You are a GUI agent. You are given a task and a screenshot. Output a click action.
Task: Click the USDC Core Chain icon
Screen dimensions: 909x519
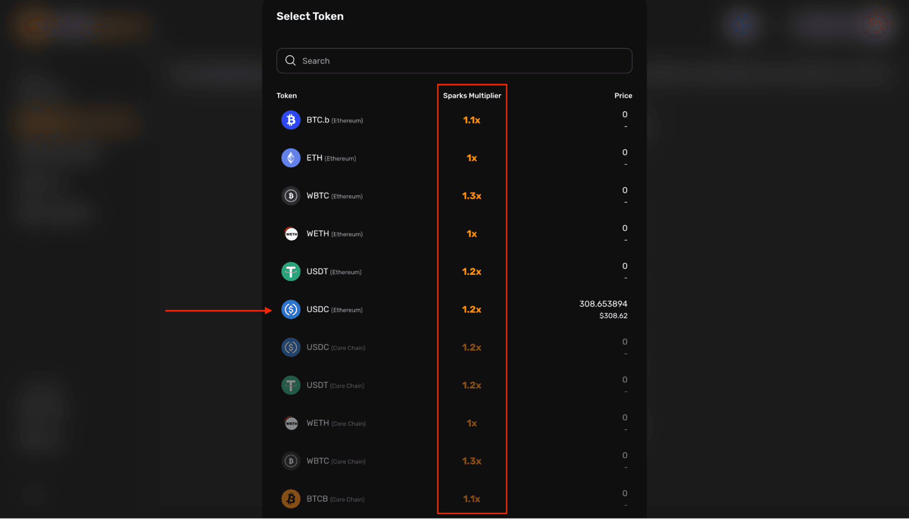[x=291, y=348]
